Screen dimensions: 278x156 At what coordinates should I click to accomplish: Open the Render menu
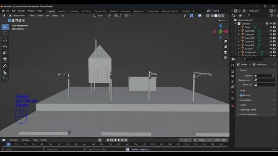[x=21, y=11]
